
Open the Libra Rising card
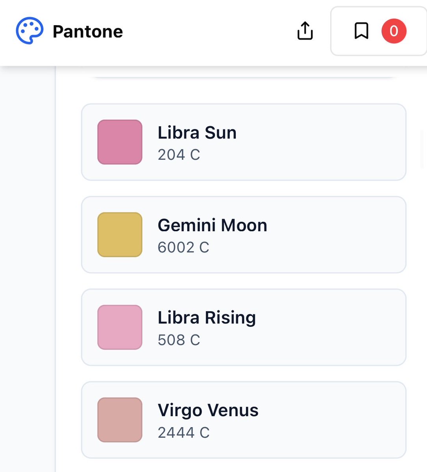tap(244, 327)
